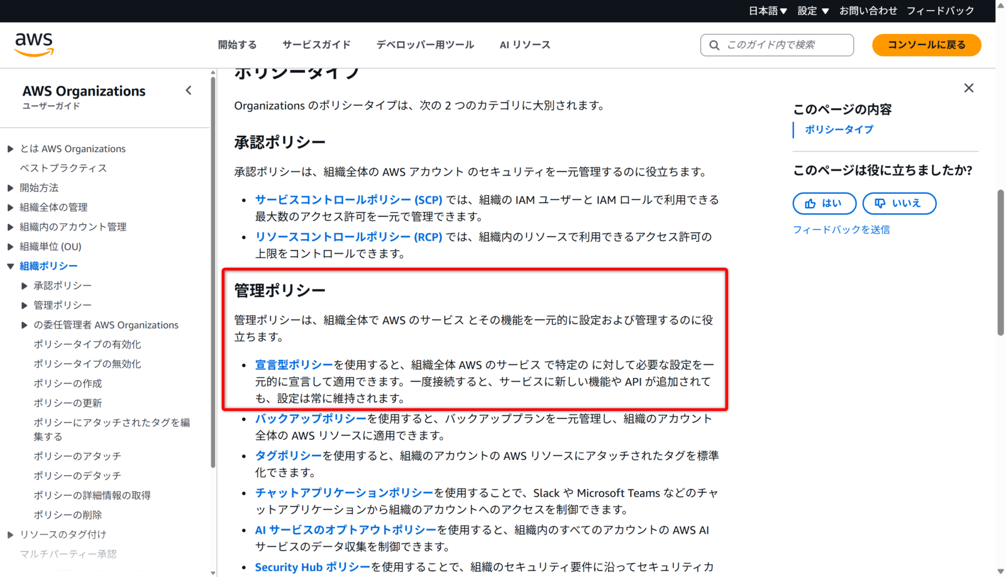Open ポリシーの作成 page

pos(67,383)
